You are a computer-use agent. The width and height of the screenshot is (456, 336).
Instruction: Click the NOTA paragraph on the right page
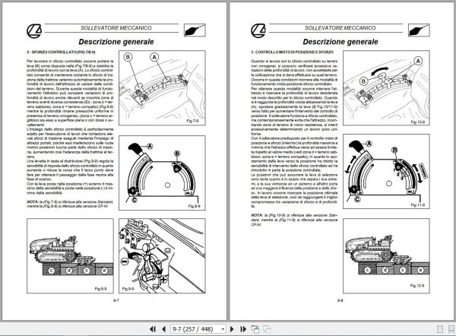pyautogui.click(x=294, y=220)
